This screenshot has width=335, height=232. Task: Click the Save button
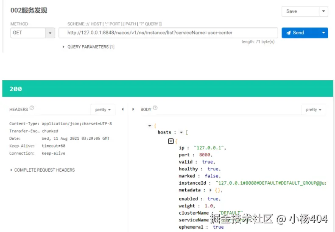[x=300, y=11]
